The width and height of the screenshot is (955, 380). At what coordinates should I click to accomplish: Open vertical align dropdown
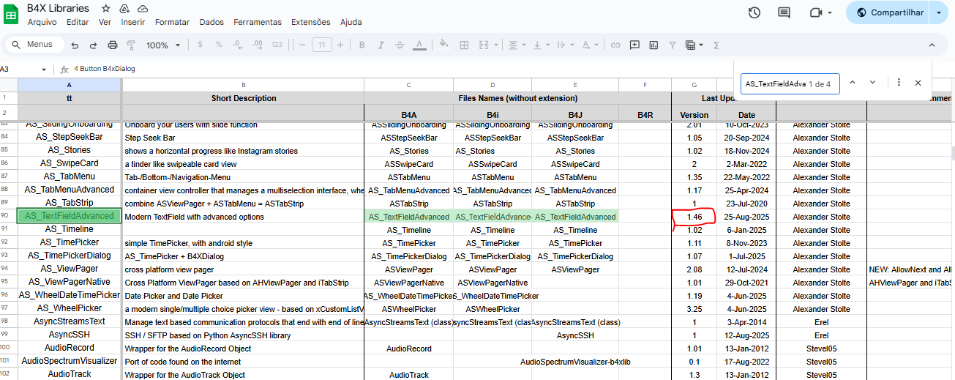pos(541,45)
